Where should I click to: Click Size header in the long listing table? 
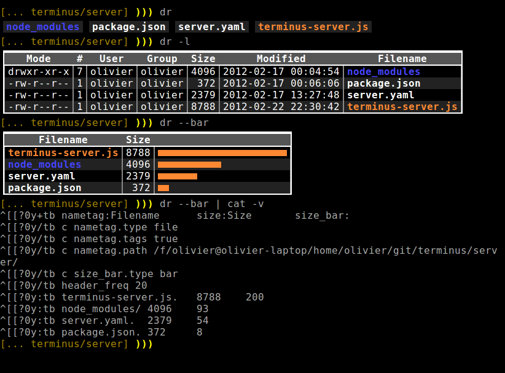coord(203,58)
